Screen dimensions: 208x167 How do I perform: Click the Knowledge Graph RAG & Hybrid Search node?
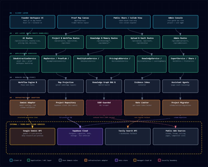tap(104, 86)
